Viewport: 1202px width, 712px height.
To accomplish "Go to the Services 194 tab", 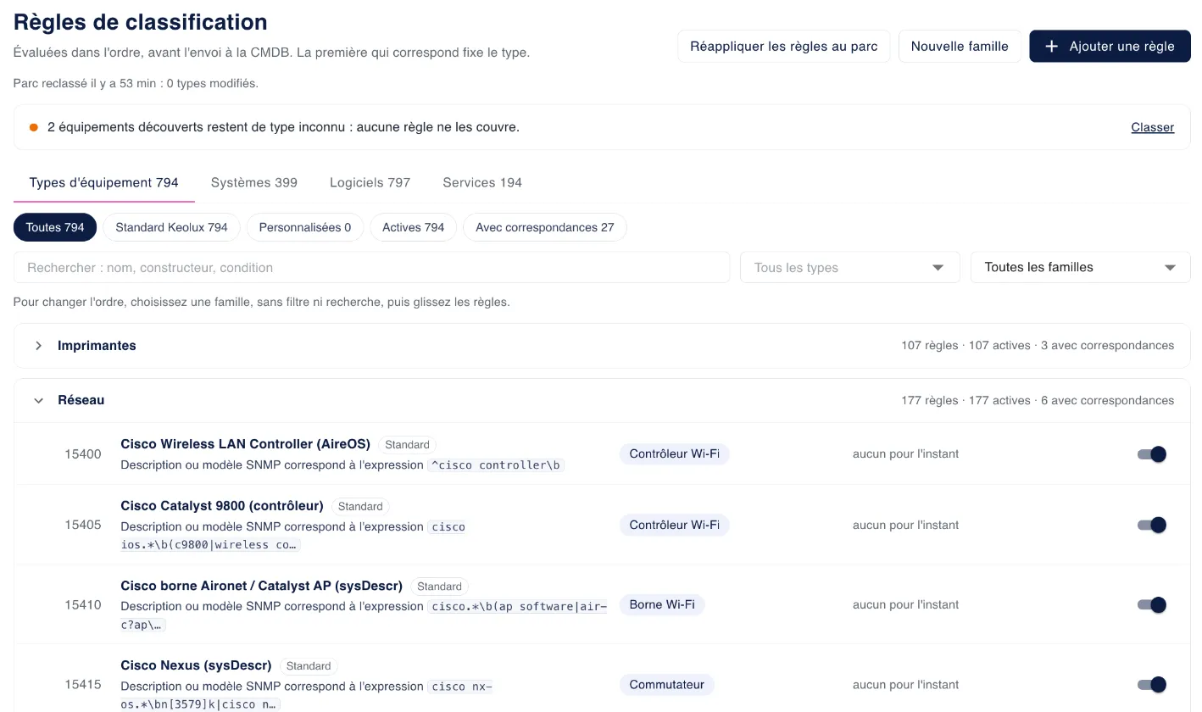I will click(x=482, y=183).
